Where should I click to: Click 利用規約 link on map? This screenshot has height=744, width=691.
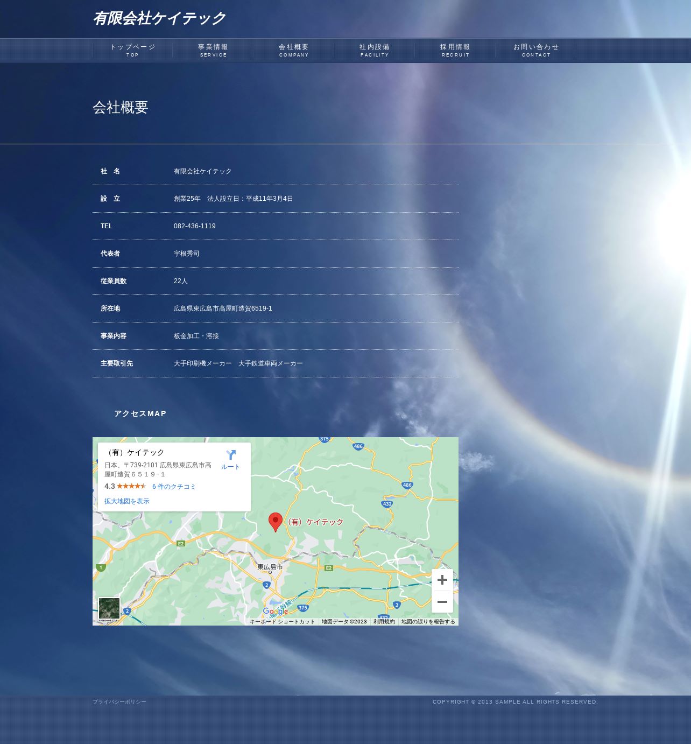[x=384, y=622]
